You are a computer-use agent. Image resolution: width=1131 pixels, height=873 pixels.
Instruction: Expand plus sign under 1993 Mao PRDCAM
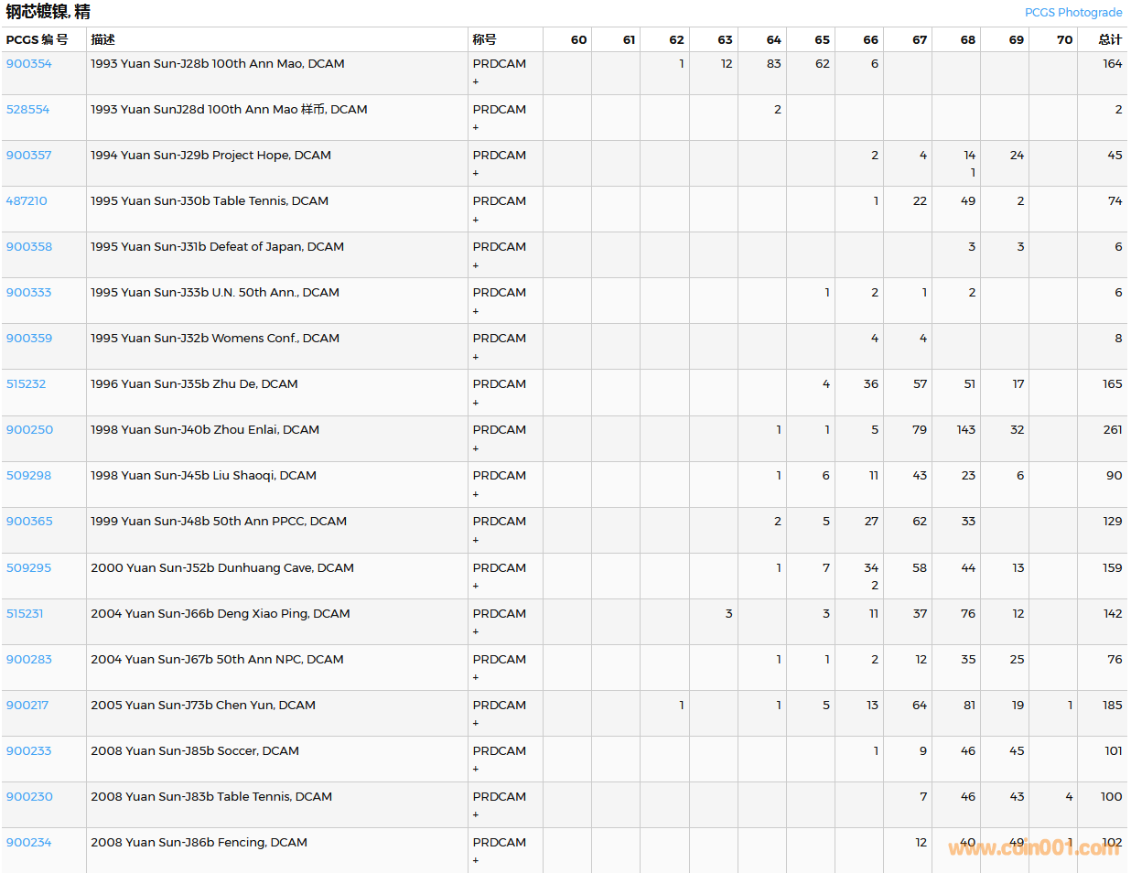[x=476, y=81]
